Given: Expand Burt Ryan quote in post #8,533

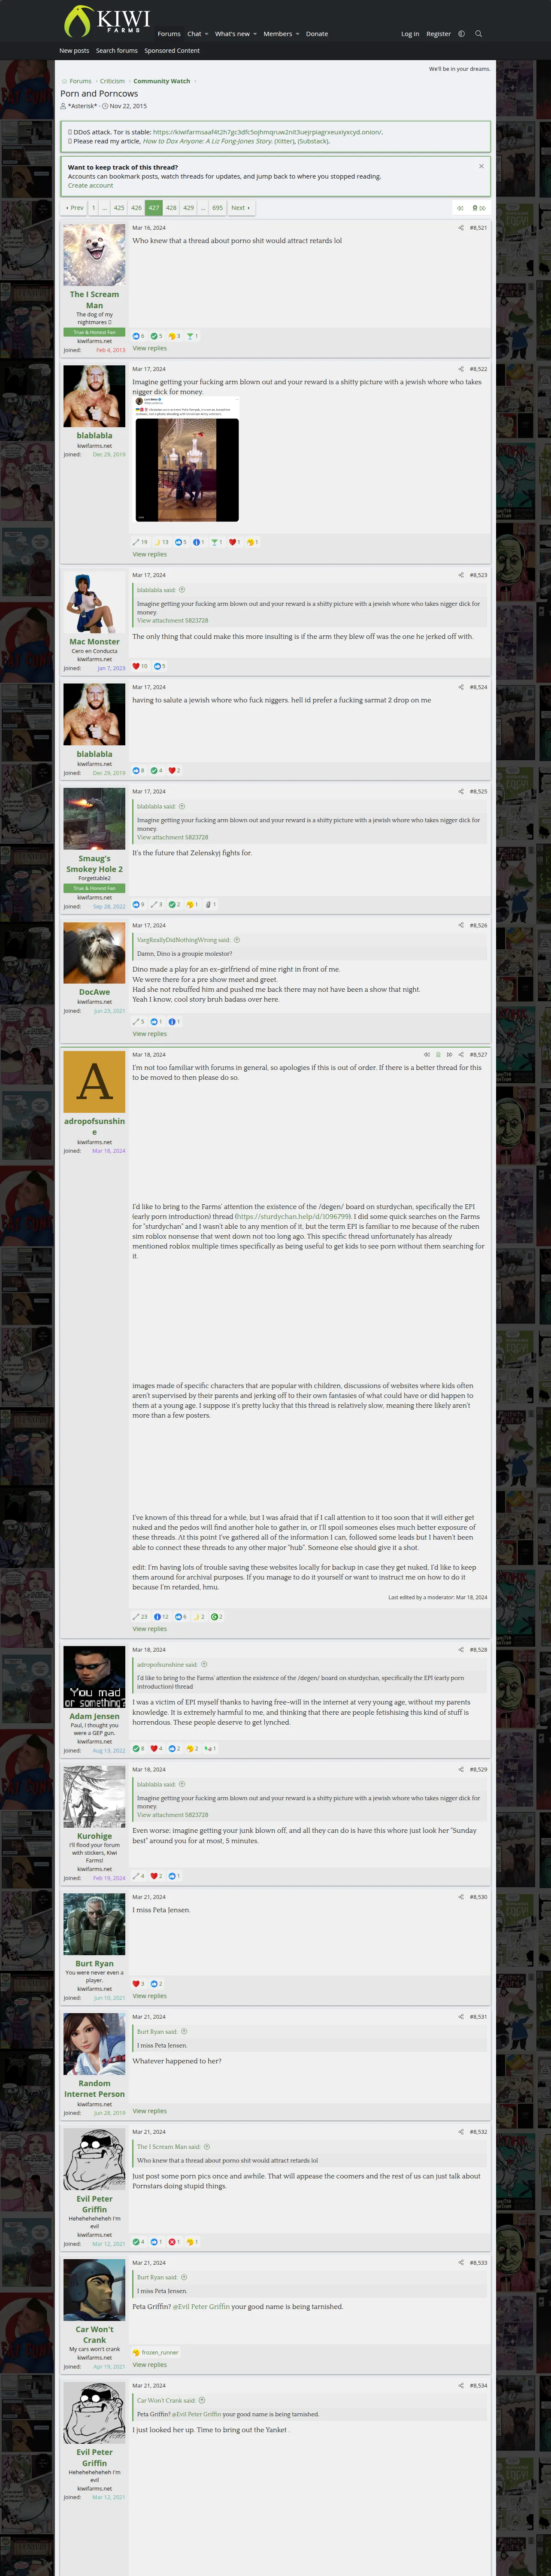Looking at the screenshot, I should [x=184, y=2278].
